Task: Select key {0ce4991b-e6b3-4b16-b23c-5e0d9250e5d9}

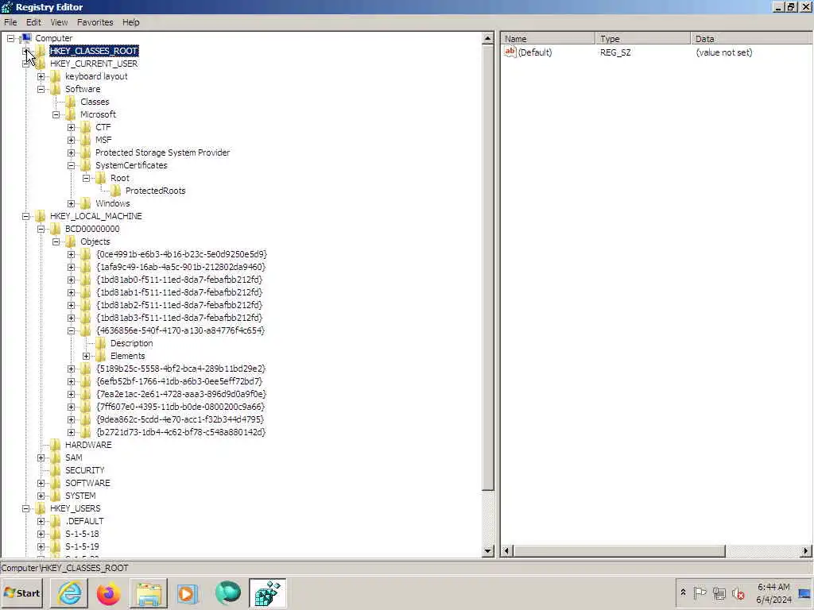Action: coord(181,254)
